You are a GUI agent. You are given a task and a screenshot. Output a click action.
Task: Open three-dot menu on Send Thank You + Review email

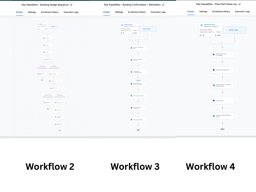coord(231,85)
